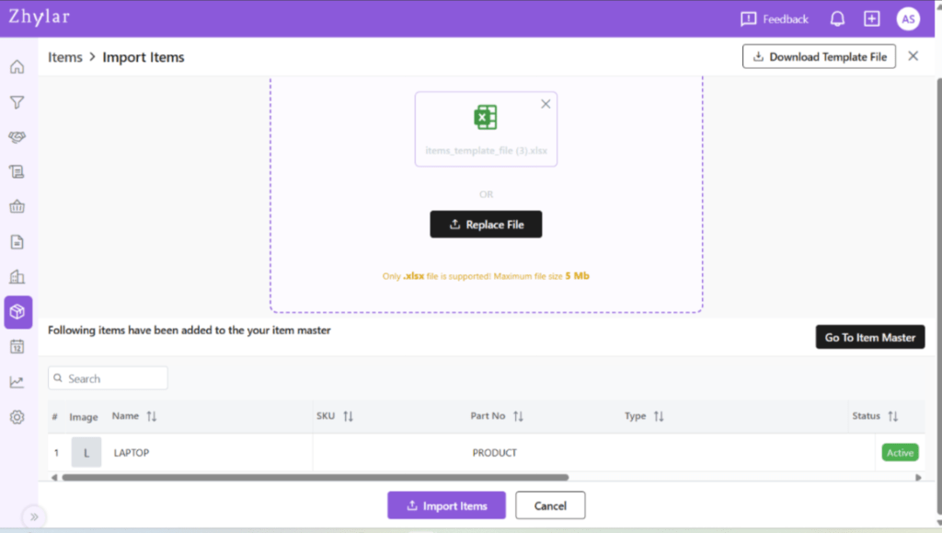Click the Download Template File button
Image resolution: width=942 pixels, height=533 pixels.
[819, 57]
